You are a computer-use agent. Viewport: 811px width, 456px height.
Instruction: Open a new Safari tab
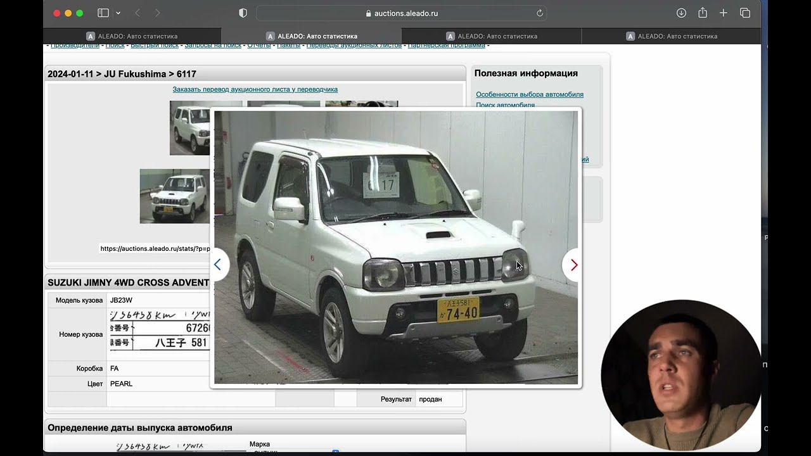tap(724, 13)
